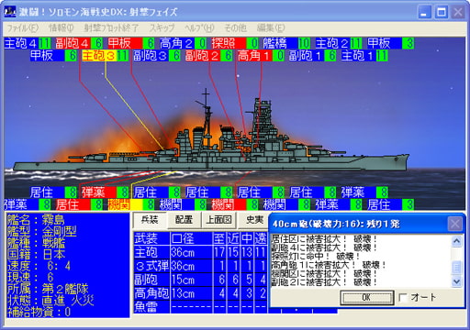Click log line 高角砲1に被害拡大！
Image resolution: width=470 pixels, height=330 pixels.
tap(329, 265)
